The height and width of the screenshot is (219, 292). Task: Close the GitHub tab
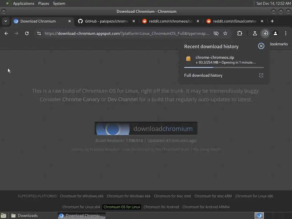(134, 21)
